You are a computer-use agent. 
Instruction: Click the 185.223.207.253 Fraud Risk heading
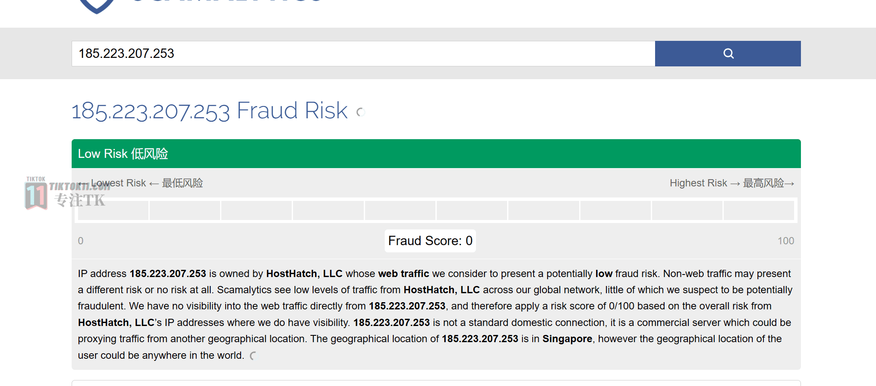[209, 111]
